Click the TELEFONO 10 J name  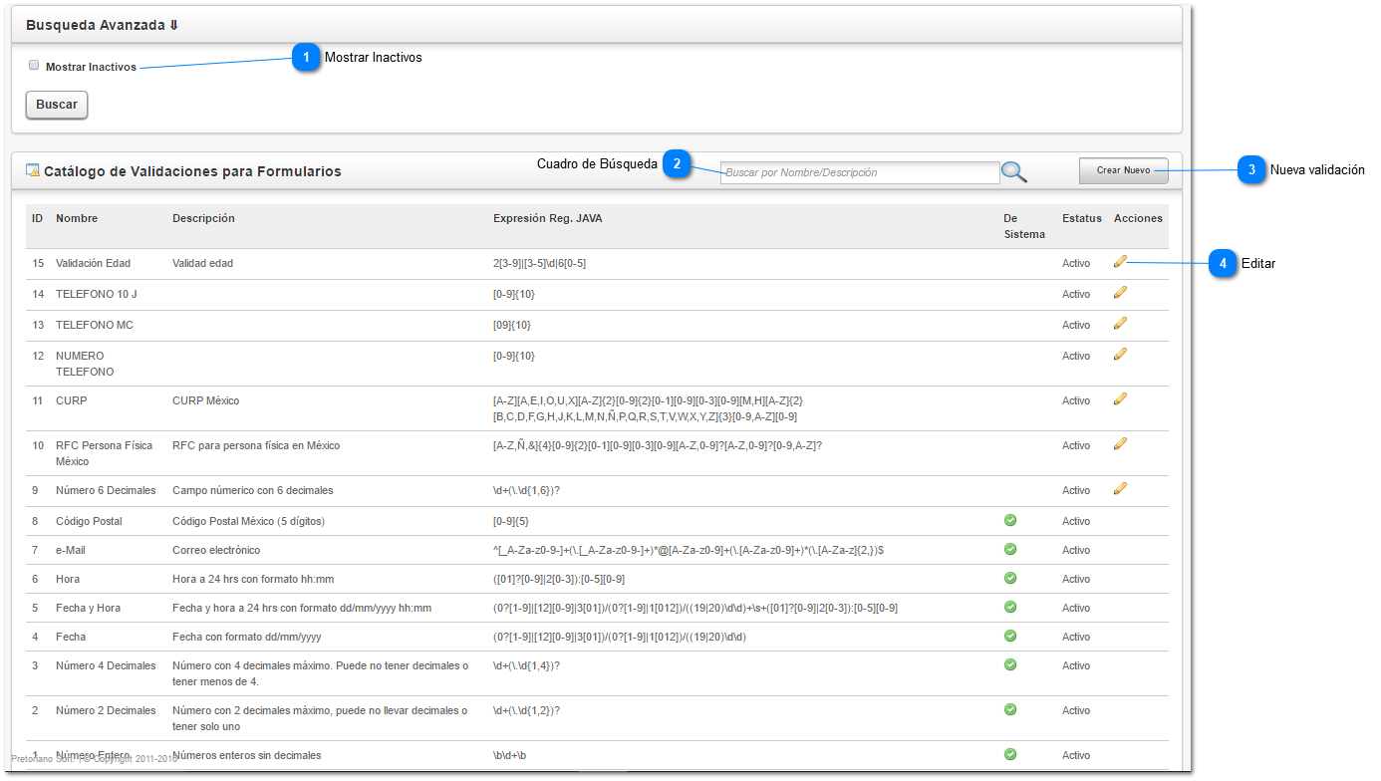pyautogui.click(x=97, y=294)
